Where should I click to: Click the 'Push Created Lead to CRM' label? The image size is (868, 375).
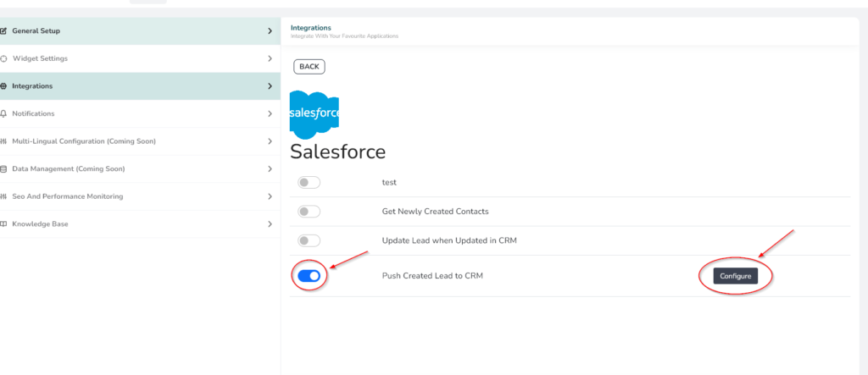[x=432, y=275]
